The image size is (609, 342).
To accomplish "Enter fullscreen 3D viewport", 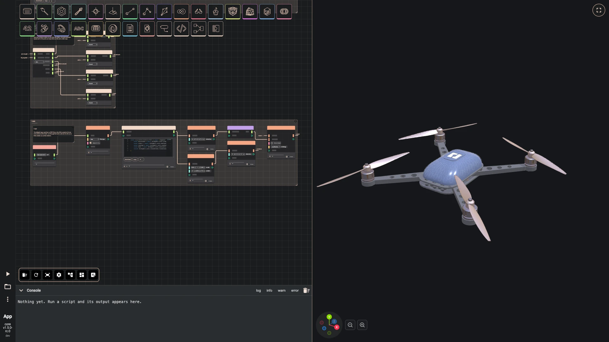I will (599, 10).
